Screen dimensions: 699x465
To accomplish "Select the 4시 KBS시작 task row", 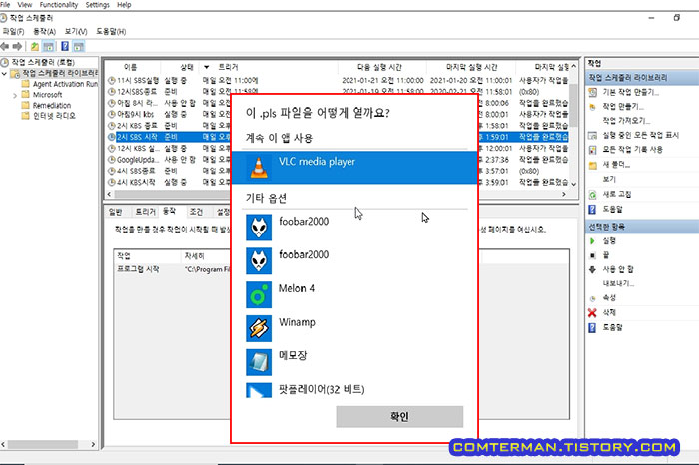I will (338, 182).
